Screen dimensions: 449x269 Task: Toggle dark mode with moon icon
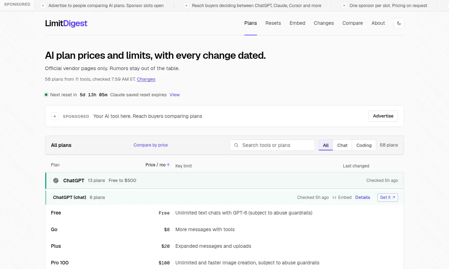pos(399,23)
